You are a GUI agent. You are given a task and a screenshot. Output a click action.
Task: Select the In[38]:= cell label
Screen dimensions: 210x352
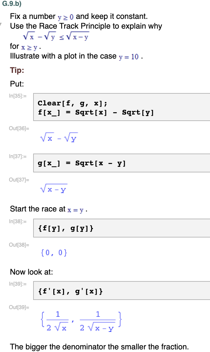pyautogui.click(x=18, y=221)
